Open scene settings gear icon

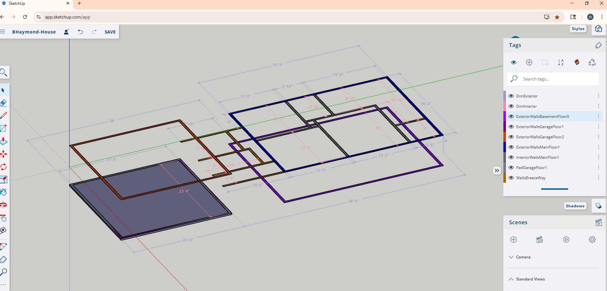pos(592,240)
